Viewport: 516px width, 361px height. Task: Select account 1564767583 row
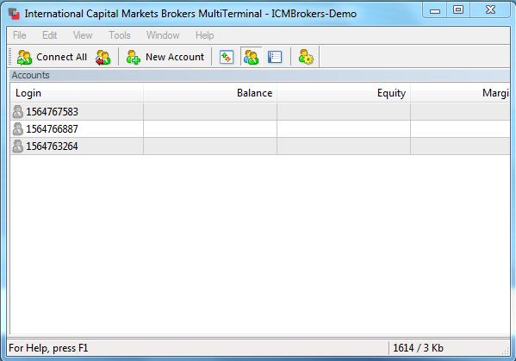pos(260,111)
